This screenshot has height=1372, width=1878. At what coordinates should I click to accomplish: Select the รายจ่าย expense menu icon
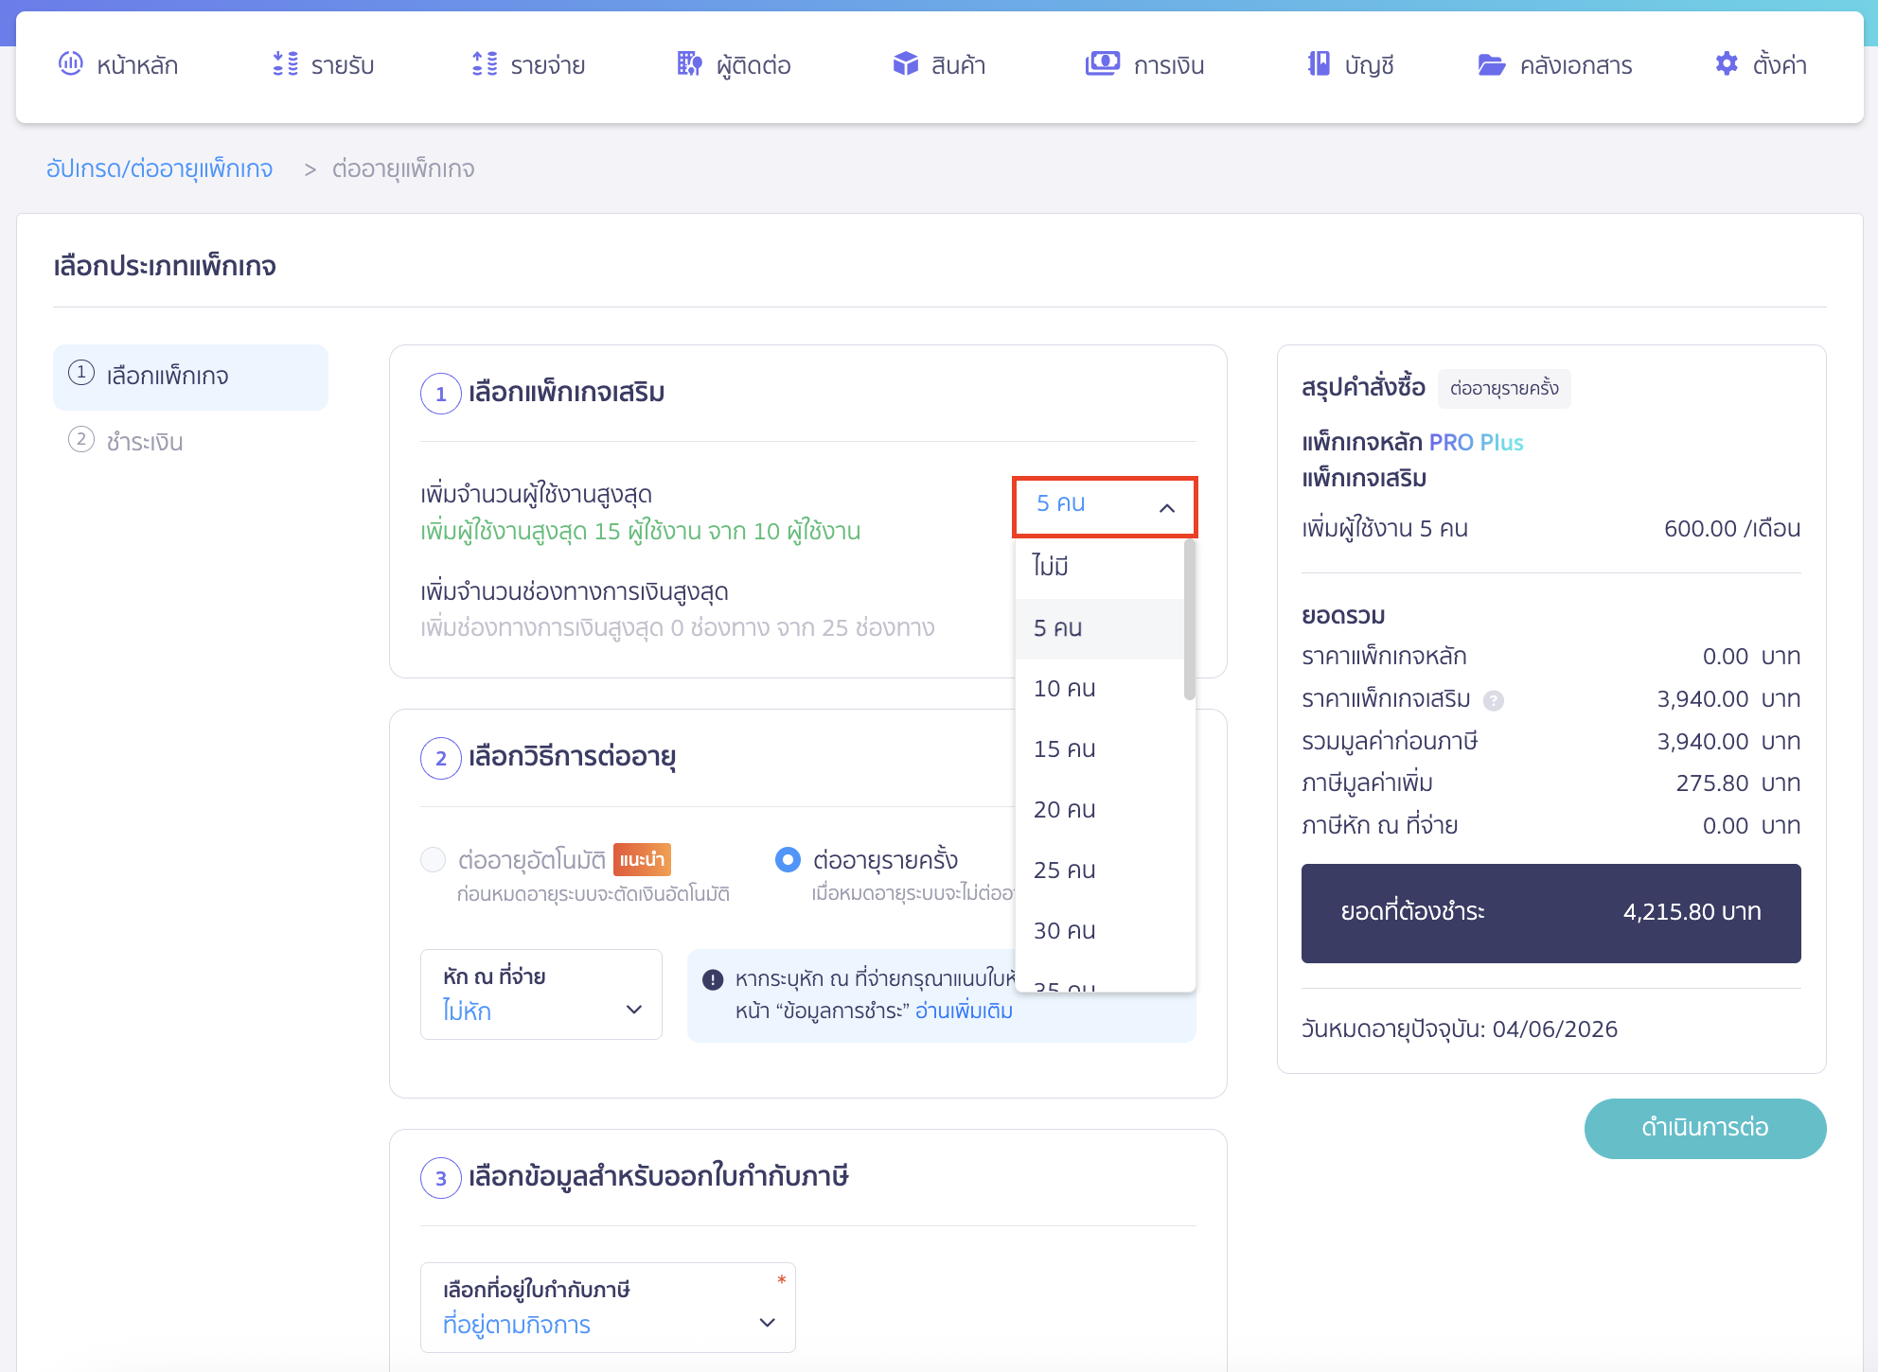(483, 64)
